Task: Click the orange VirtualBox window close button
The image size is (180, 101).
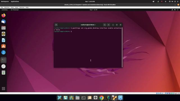Action: tap(178, 5)
